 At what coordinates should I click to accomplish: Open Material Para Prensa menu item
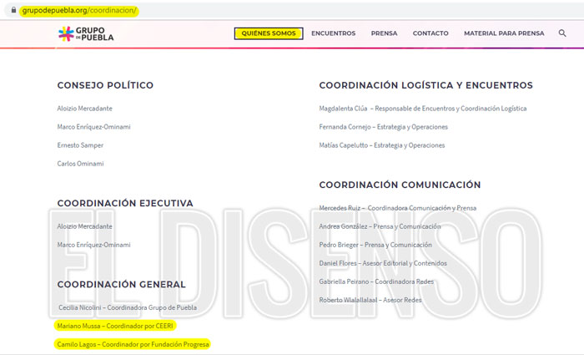(504, 33)
